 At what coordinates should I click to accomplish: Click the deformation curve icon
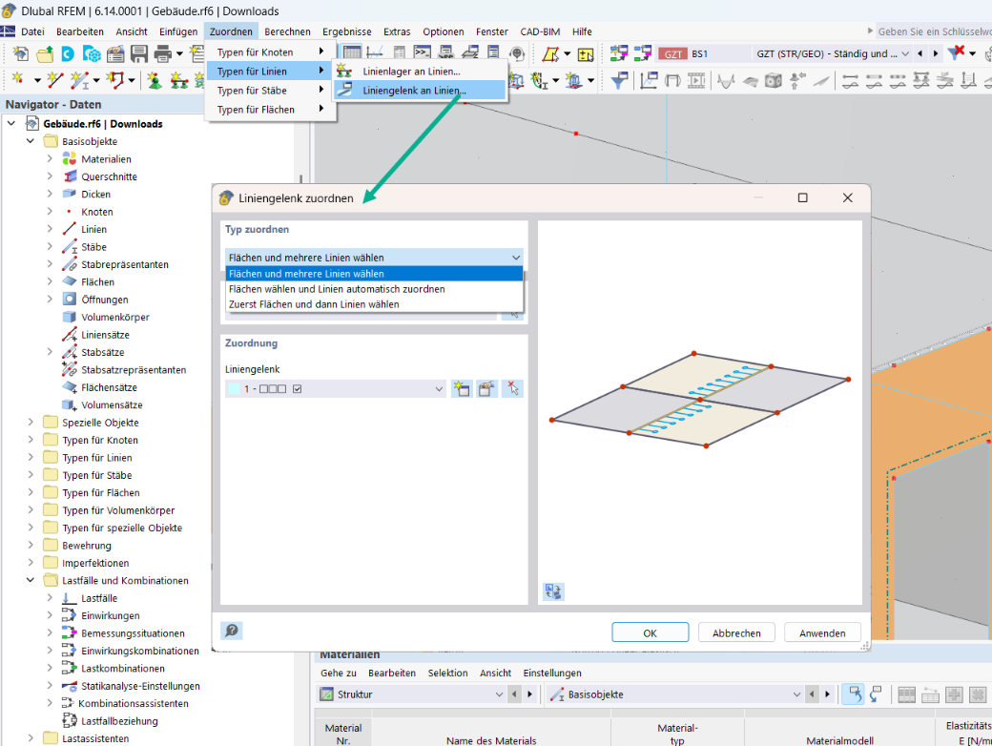tap(725, 81)
